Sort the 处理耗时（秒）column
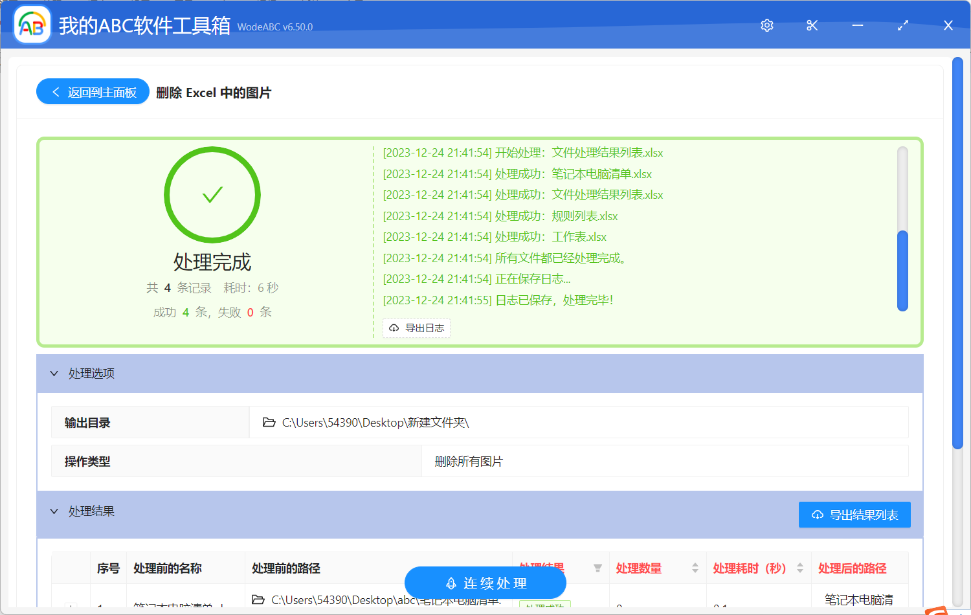 coord(799,568)
